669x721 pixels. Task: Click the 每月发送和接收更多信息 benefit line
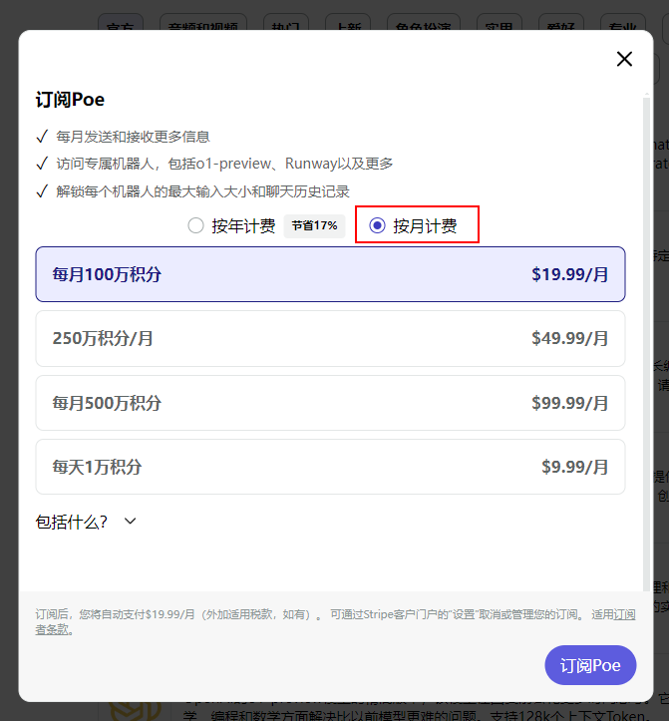(x=133, y=137)
